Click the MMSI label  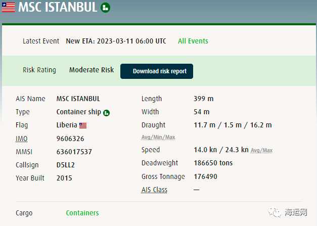pos(24,152)
